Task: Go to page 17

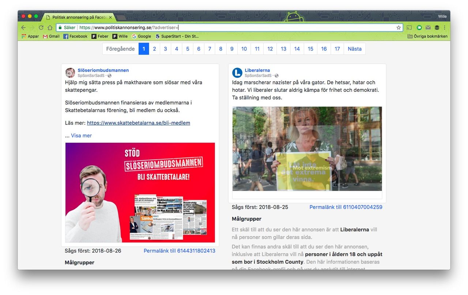Action: 337,49
